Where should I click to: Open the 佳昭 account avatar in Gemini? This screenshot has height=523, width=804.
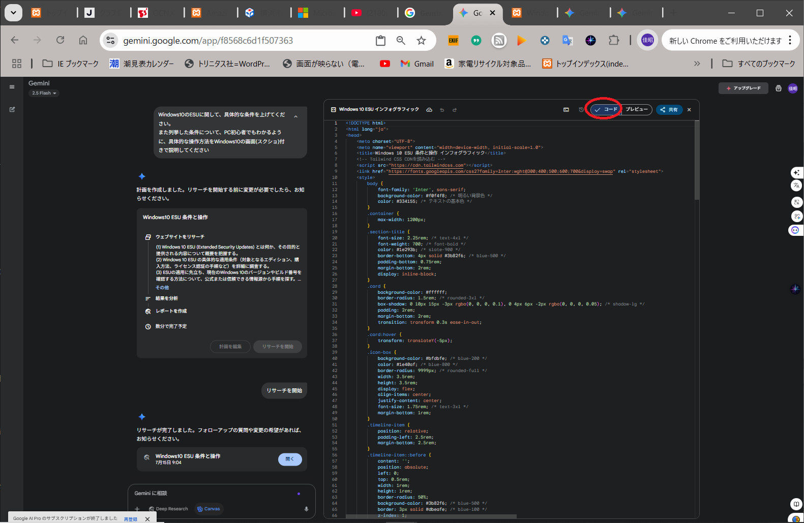(x=793, y=88)
